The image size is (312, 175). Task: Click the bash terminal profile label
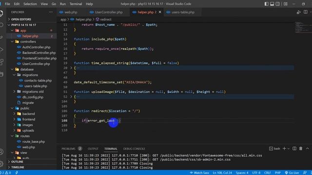pyautogui.click(x=274, y=148)
